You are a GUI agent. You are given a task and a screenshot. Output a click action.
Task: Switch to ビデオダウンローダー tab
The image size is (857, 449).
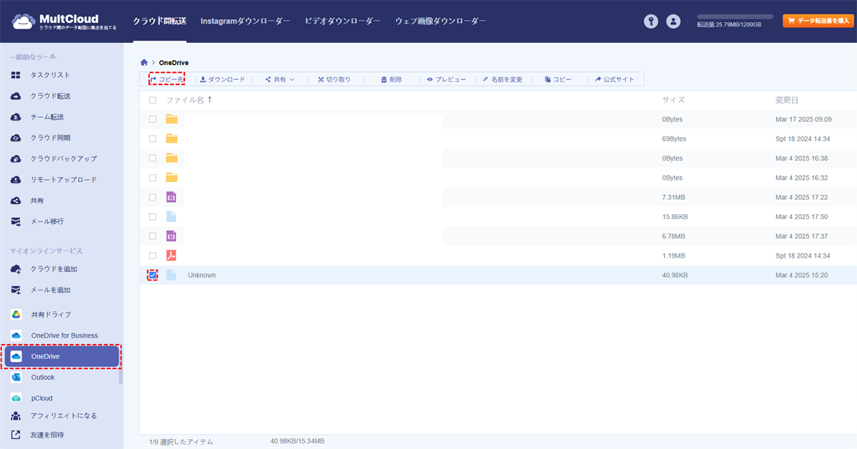point(343,21)
